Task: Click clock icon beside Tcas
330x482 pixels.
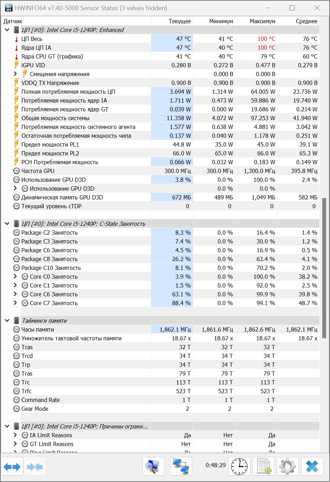Action: pyautogui.click(x=16, y=347)
